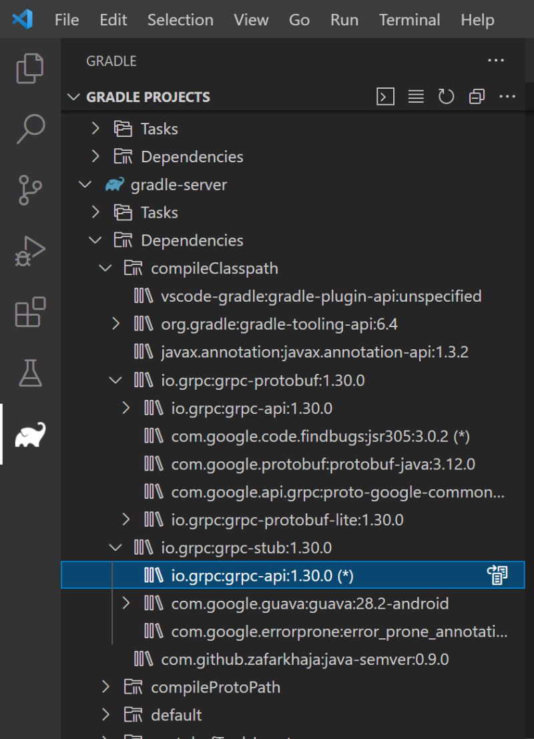
Task: Click the pin icon on grpc-api dependency
Action: point(498,575)
